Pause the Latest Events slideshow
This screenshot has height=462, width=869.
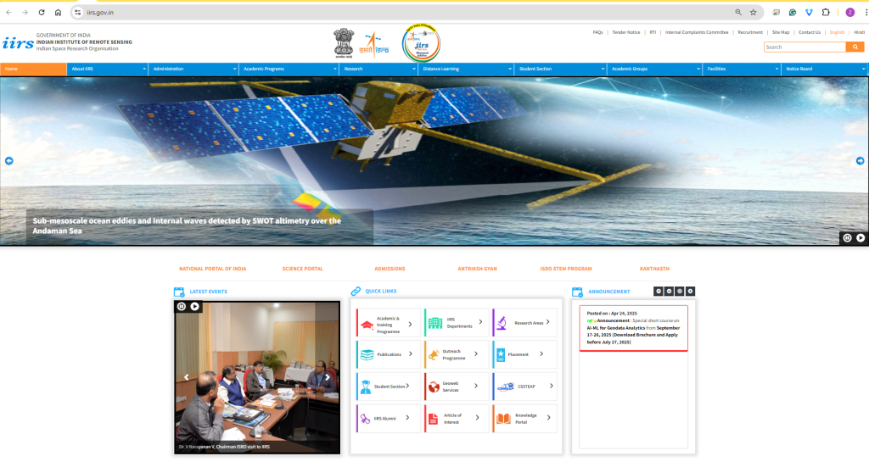pos(182,307)
